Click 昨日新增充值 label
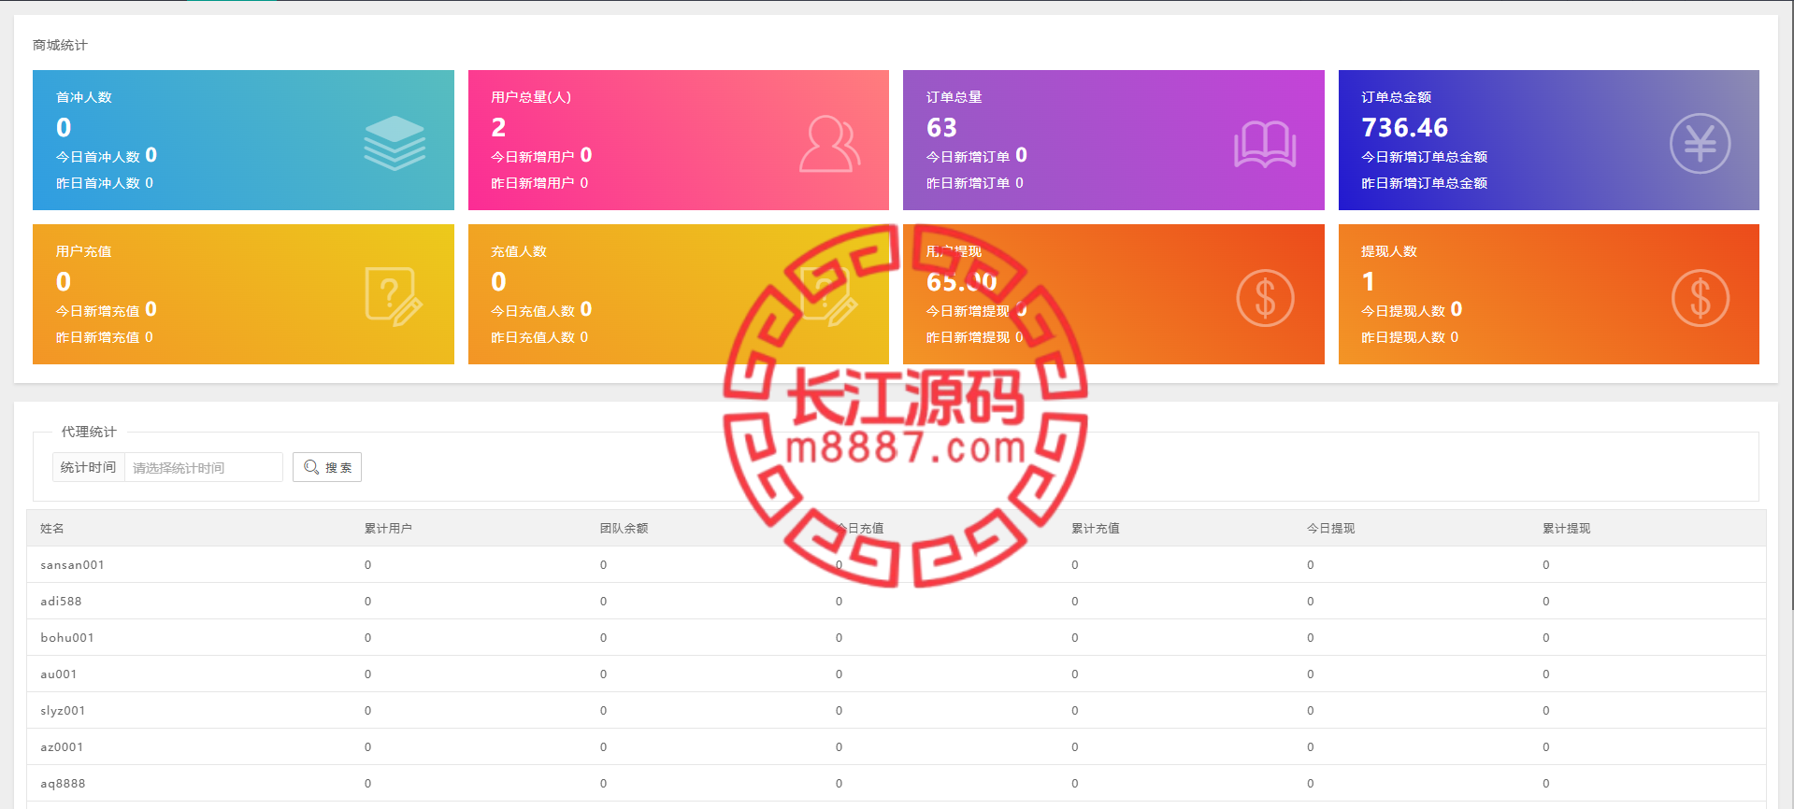 click(x=98, y=337)
